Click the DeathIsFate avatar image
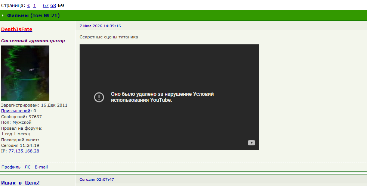Image resolution: width=367 pixels, height=186 pixels. coord(25,73)
